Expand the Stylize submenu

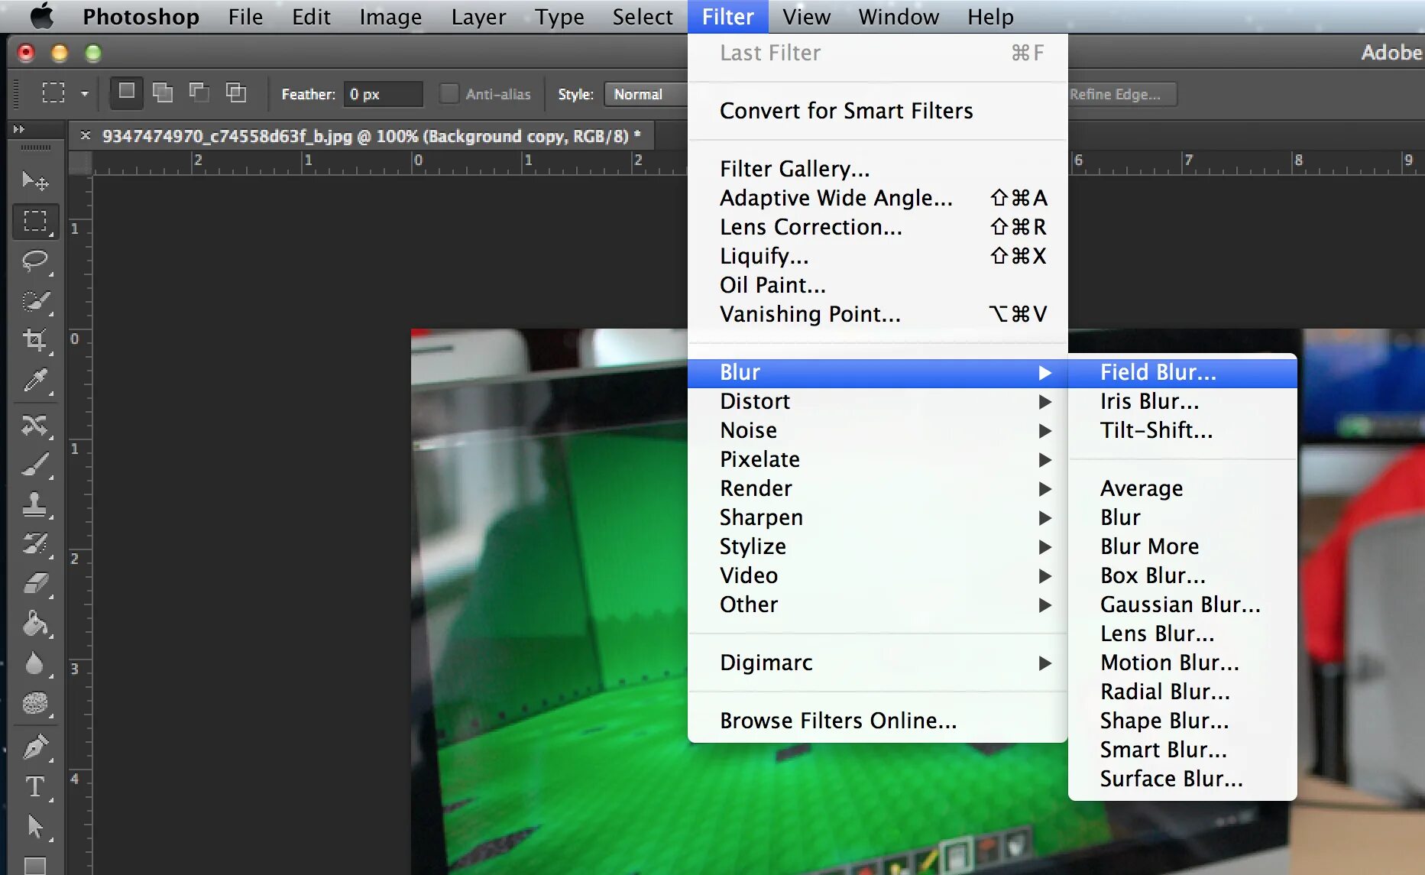pyautogui.click(x=877, y=546)
